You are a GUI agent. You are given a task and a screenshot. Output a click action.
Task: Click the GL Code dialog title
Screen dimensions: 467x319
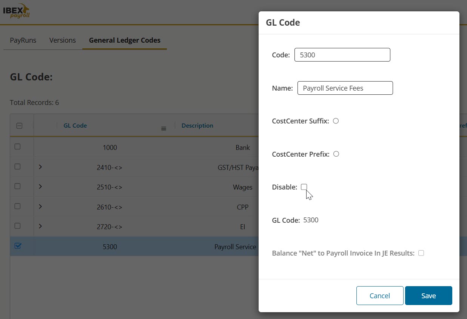283,22
